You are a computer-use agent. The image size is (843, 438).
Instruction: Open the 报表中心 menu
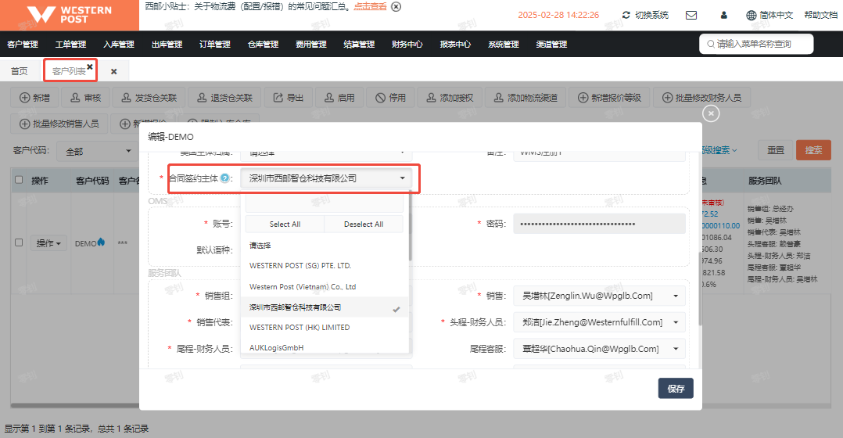pyautogui.click(x=455, y=44)
